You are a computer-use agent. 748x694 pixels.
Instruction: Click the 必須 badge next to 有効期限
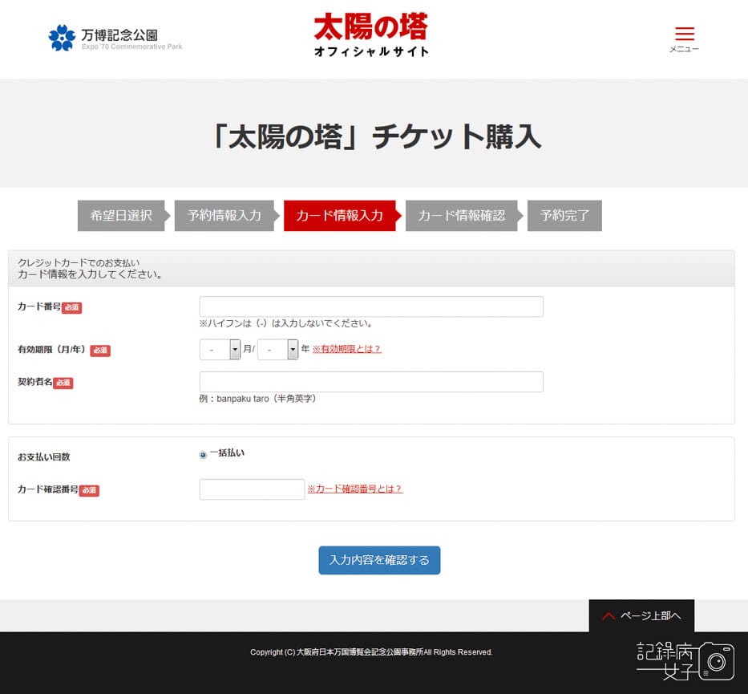(x=100, y=350)
